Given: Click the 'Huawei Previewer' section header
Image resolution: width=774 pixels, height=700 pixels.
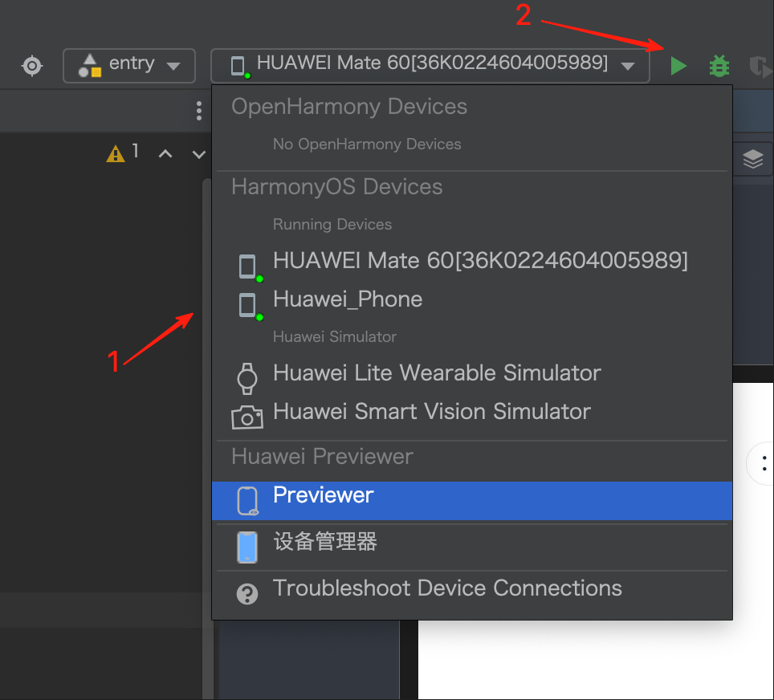Looking at the screenshot, I should tap(322, 457).
